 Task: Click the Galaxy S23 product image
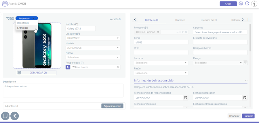pyautogui.click(x=37, y=45)
